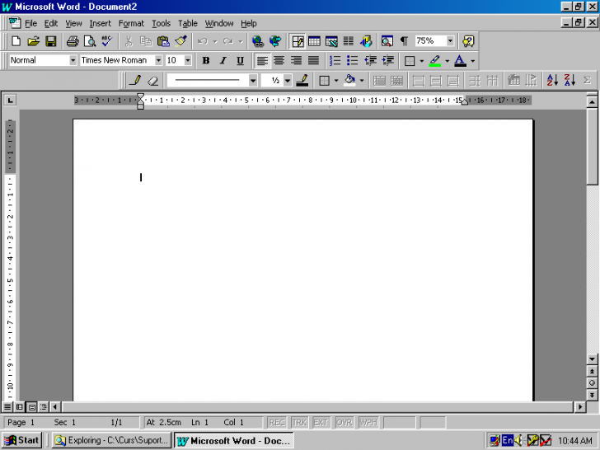
Task: Set Align Right paragraph alignment
Action: (296, 60)
